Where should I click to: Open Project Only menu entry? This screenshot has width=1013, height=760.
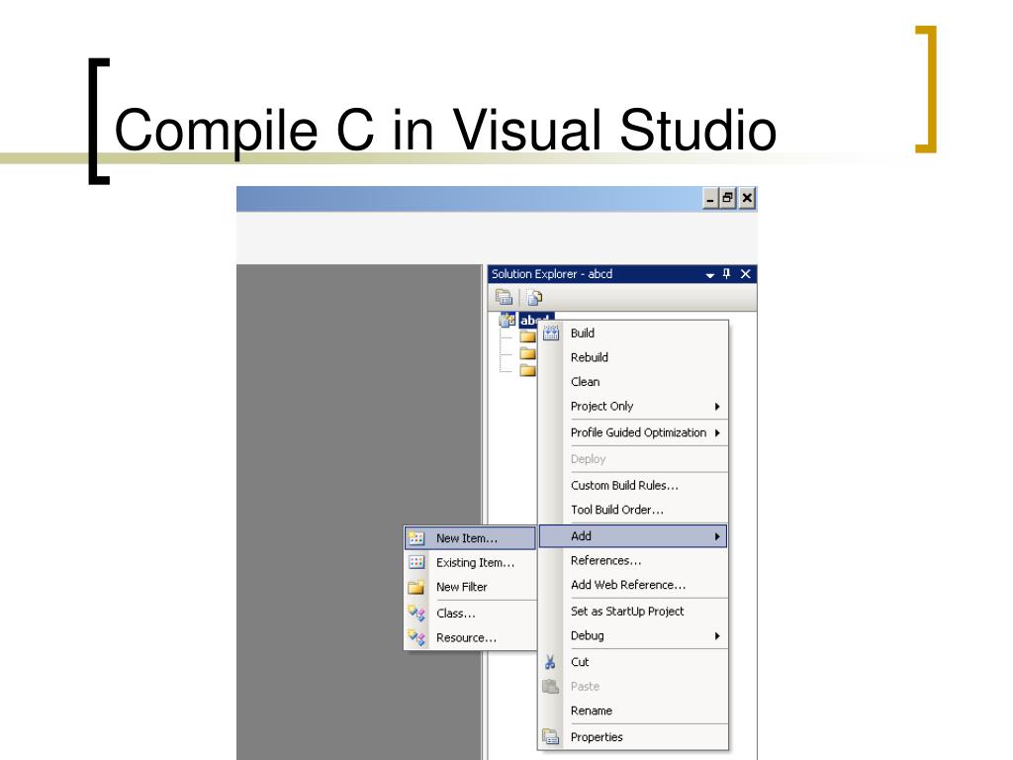633,407
